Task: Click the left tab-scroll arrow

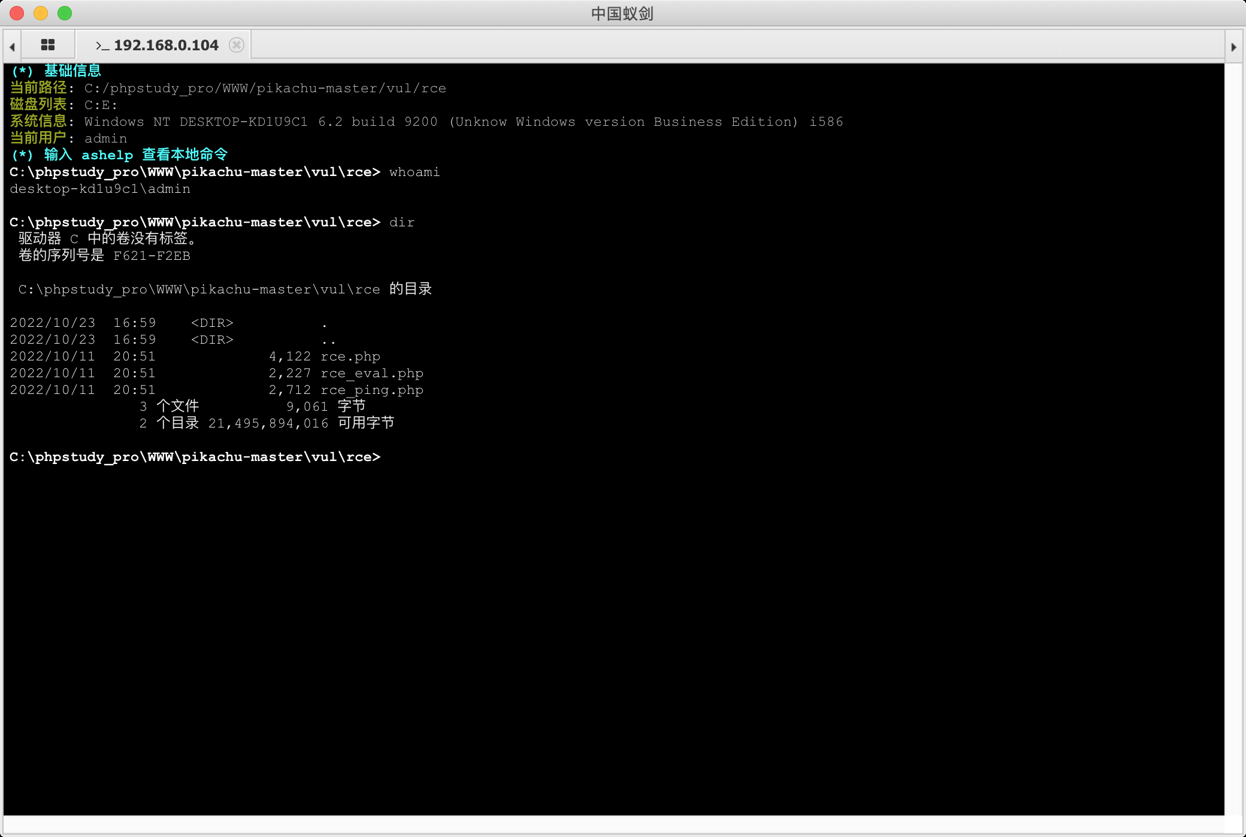Action: click(x=12, y=46)
